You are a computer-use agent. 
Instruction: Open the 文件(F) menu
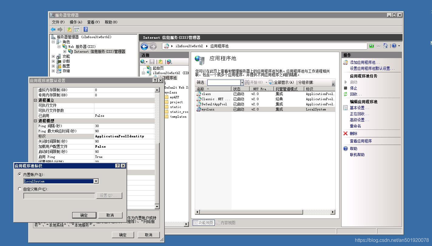58,22
